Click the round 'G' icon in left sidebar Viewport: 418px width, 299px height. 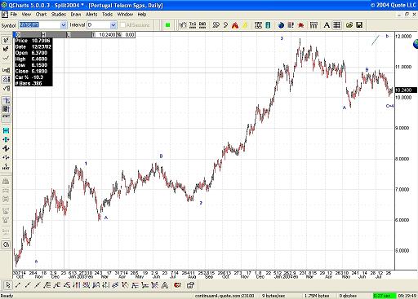(6, 244)
